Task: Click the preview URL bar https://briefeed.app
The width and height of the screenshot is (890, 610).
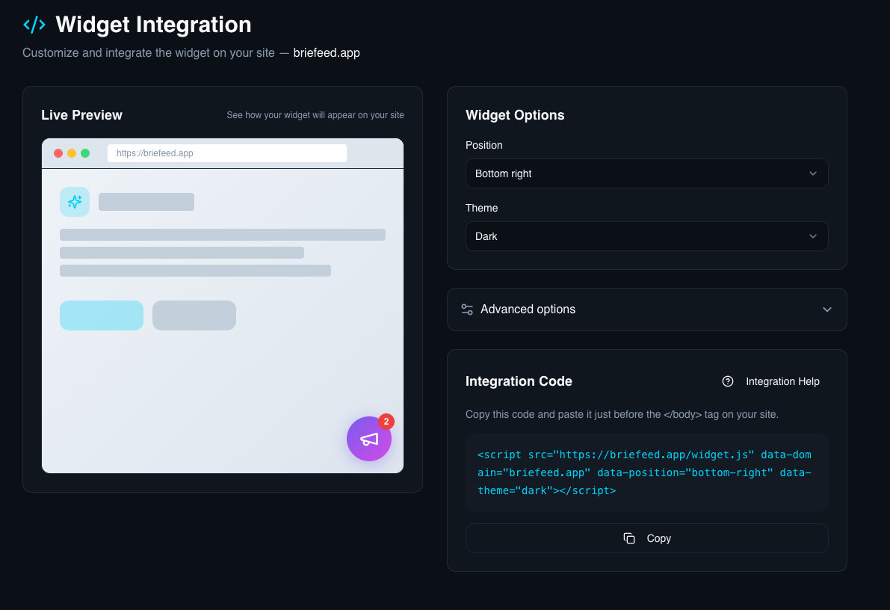Action: pos(227,153)
